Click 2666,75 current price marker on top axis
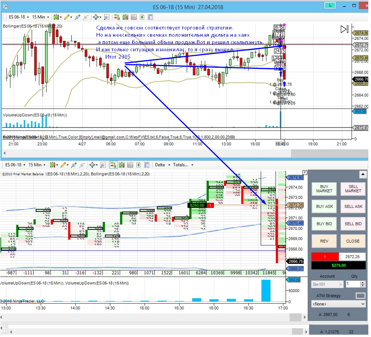Viewport: 371px width, 337px height. tap(361, 79)
